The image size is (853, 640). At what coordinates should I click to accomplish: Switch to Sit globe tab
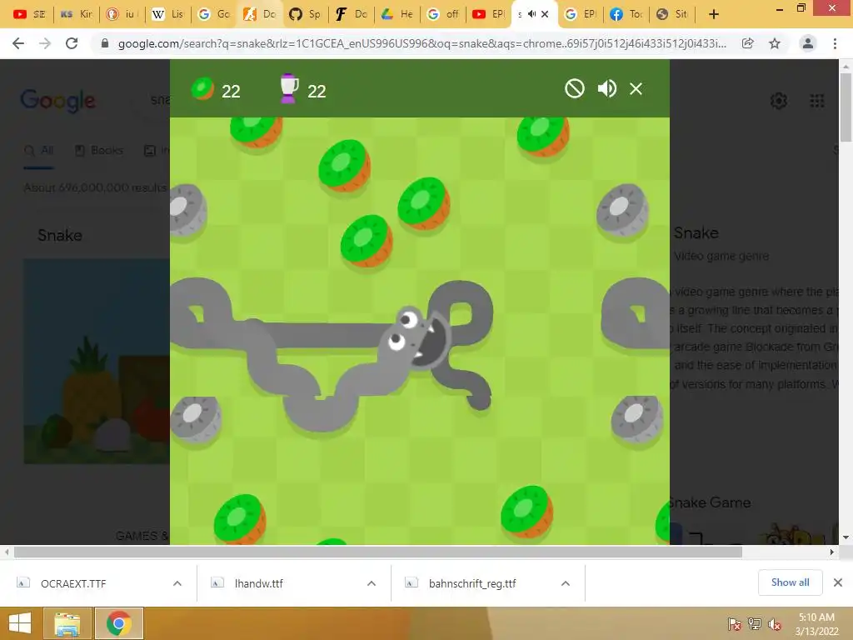(671, 14)
